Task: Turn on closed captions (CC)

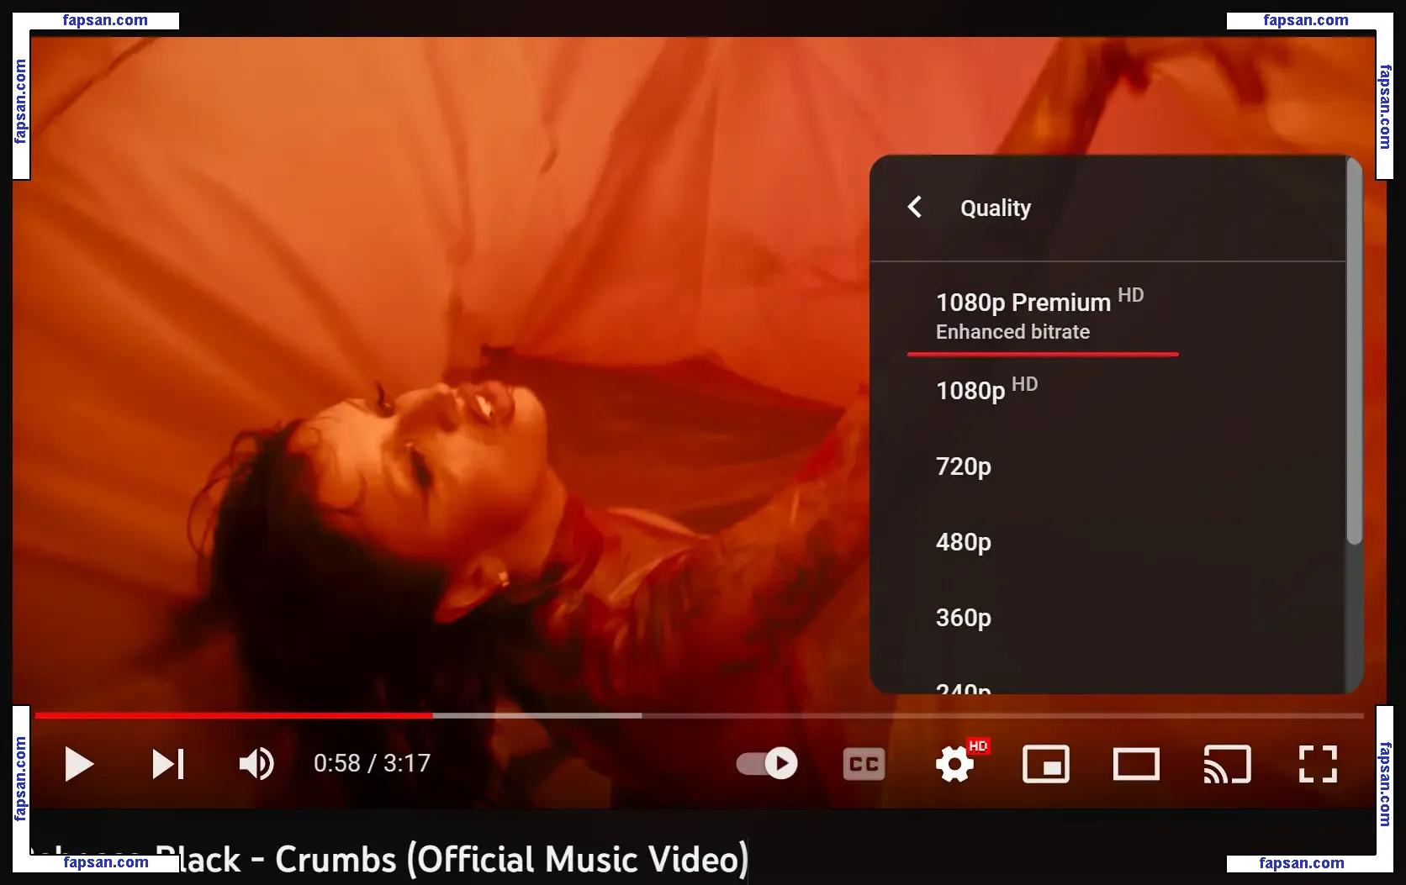Action: [864, 764]
